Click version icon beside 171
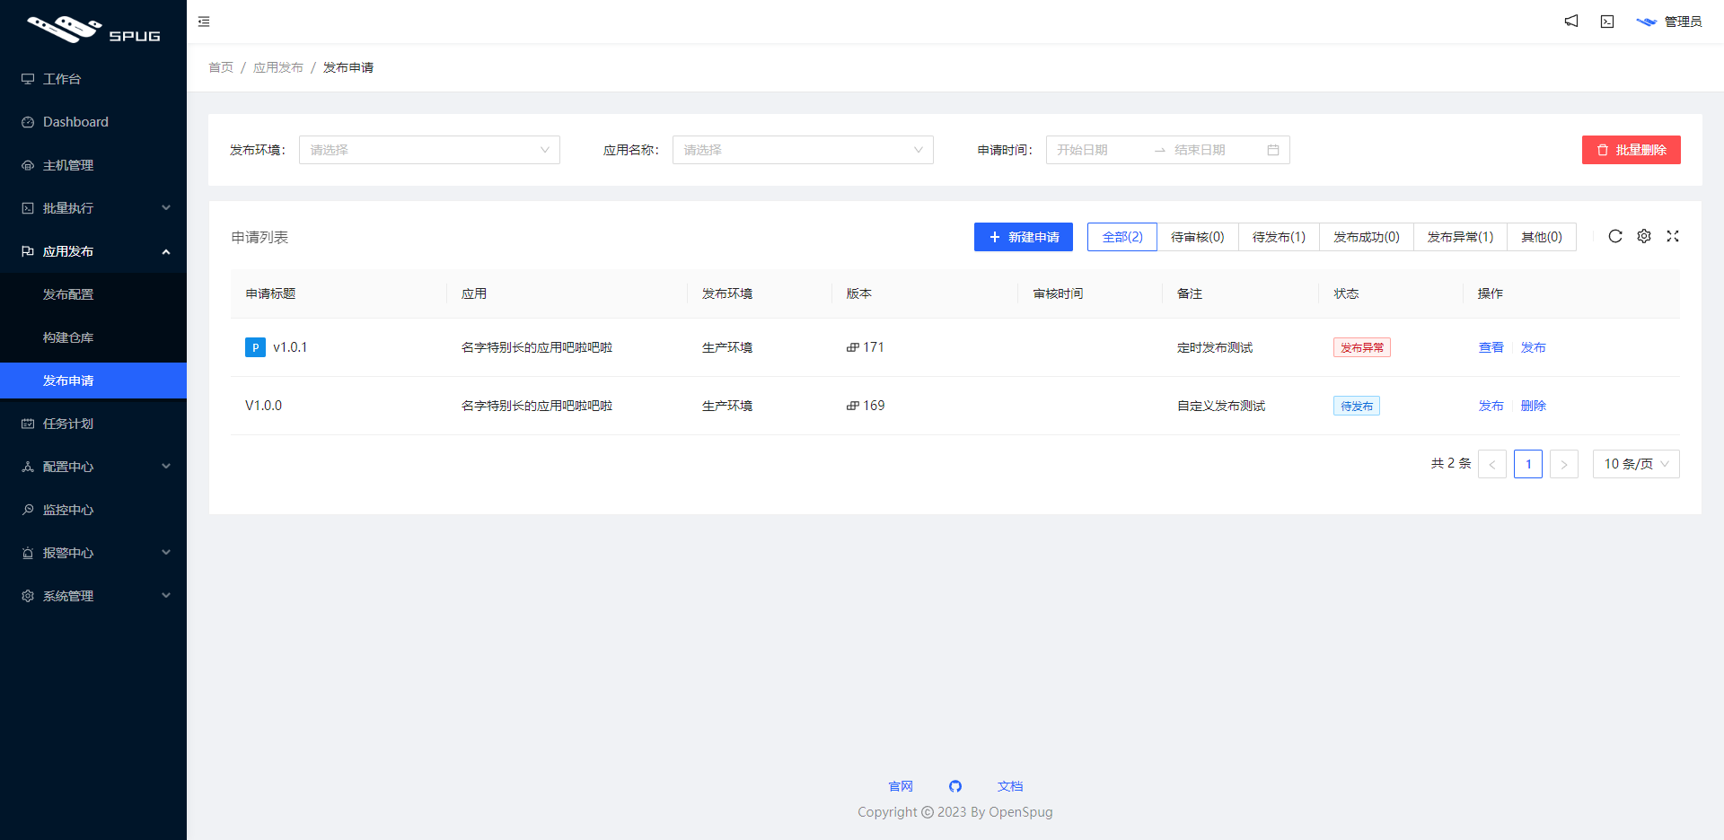Screen dimensions: 1724x840 click(852, 347)
